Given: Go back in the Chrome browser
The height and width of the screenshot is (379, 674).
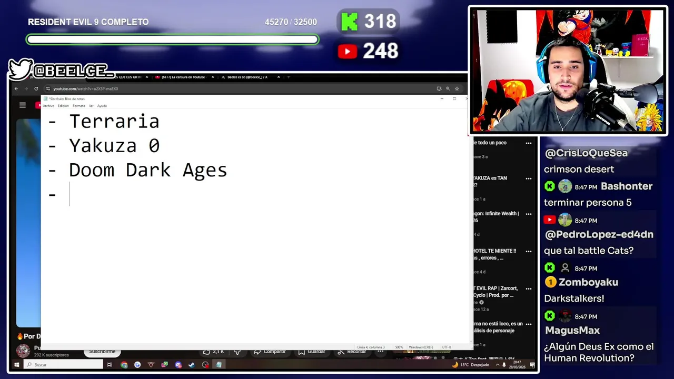Looking at the screenshot, I should point(16,88).
